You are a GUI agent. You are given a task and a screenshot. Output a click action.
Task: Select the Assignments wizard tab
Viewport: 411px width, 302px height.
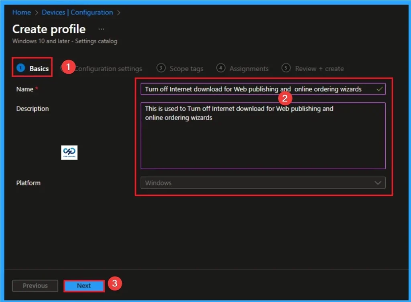248,68
